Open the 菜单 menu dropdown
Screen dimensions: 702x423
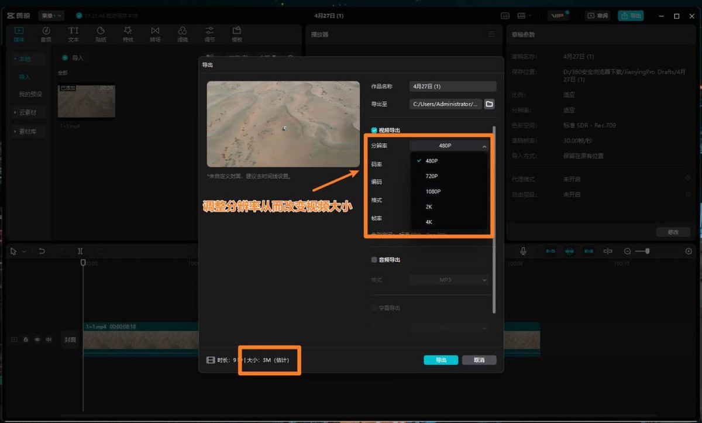click(x=51, y=16)
